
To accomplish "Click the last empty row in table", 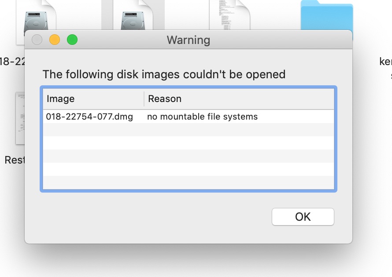I will [188, 182].
